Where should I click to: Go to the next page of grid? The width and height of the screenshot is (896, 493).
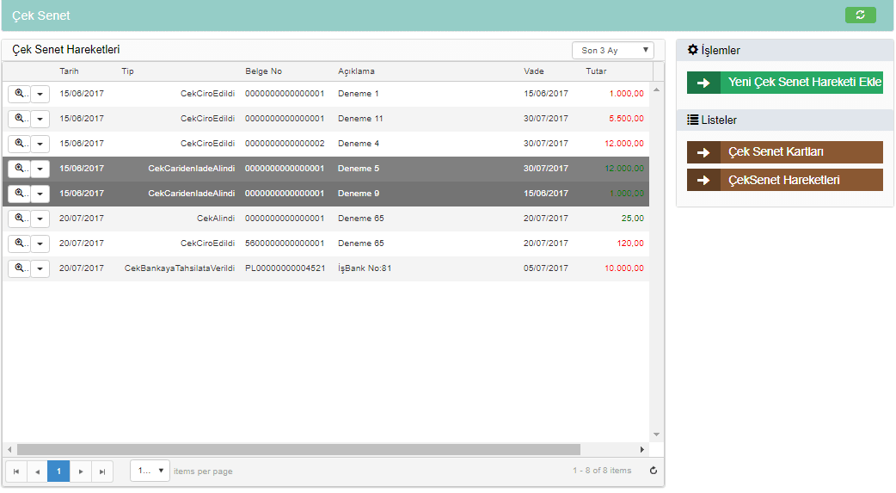(81, 471)
